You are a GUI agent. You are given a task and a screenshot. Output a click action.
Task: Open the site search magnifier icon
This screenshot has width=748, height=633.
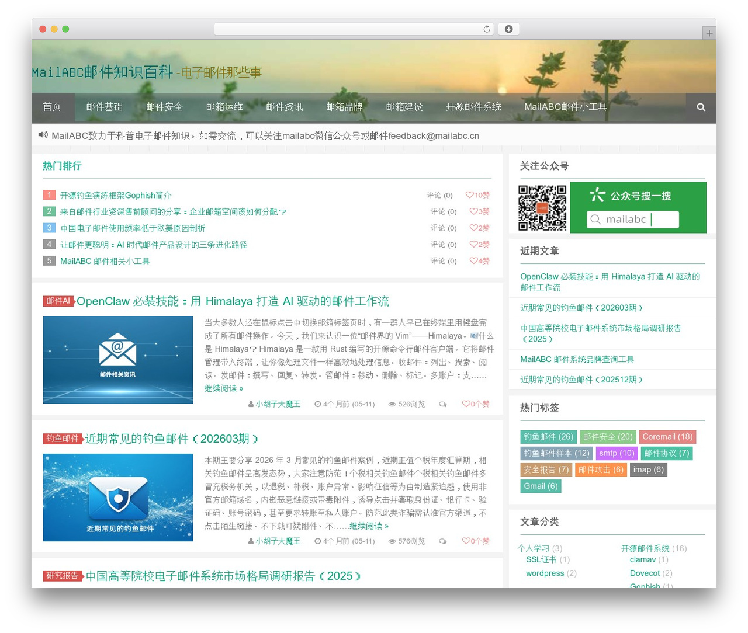[701, 107]
